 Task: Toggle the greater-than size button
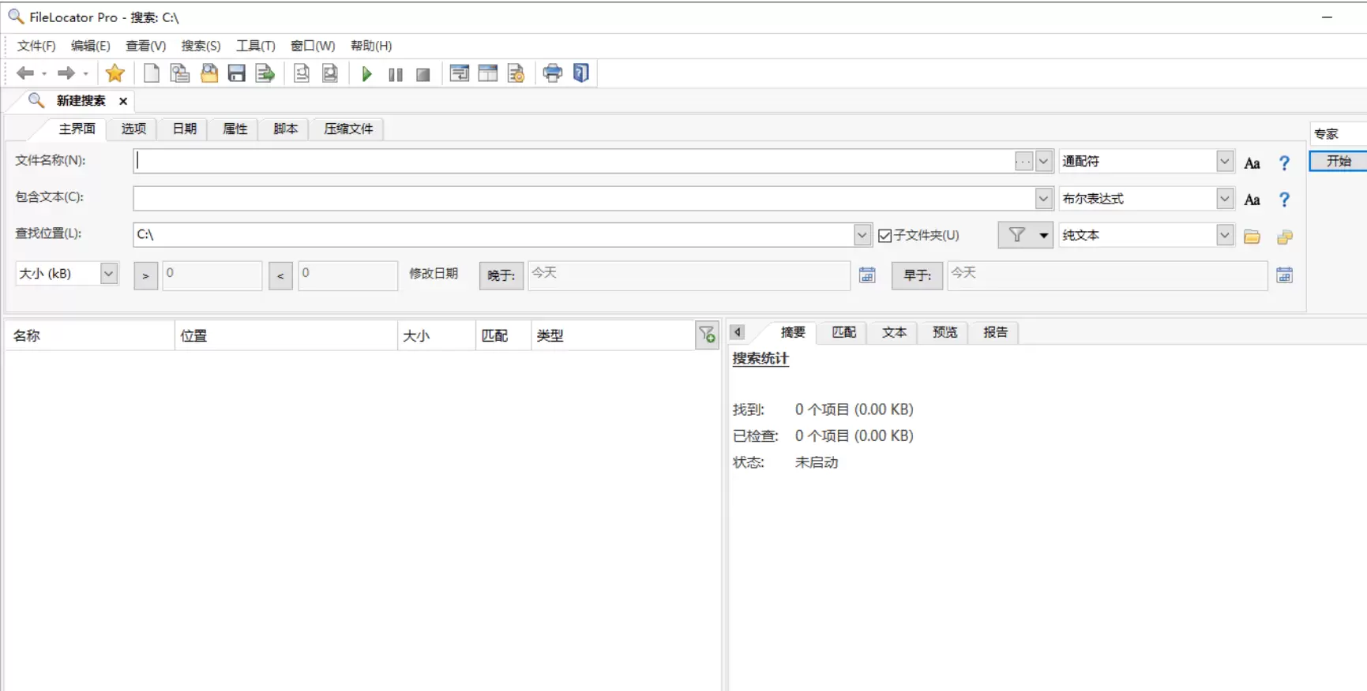[146, 276]
